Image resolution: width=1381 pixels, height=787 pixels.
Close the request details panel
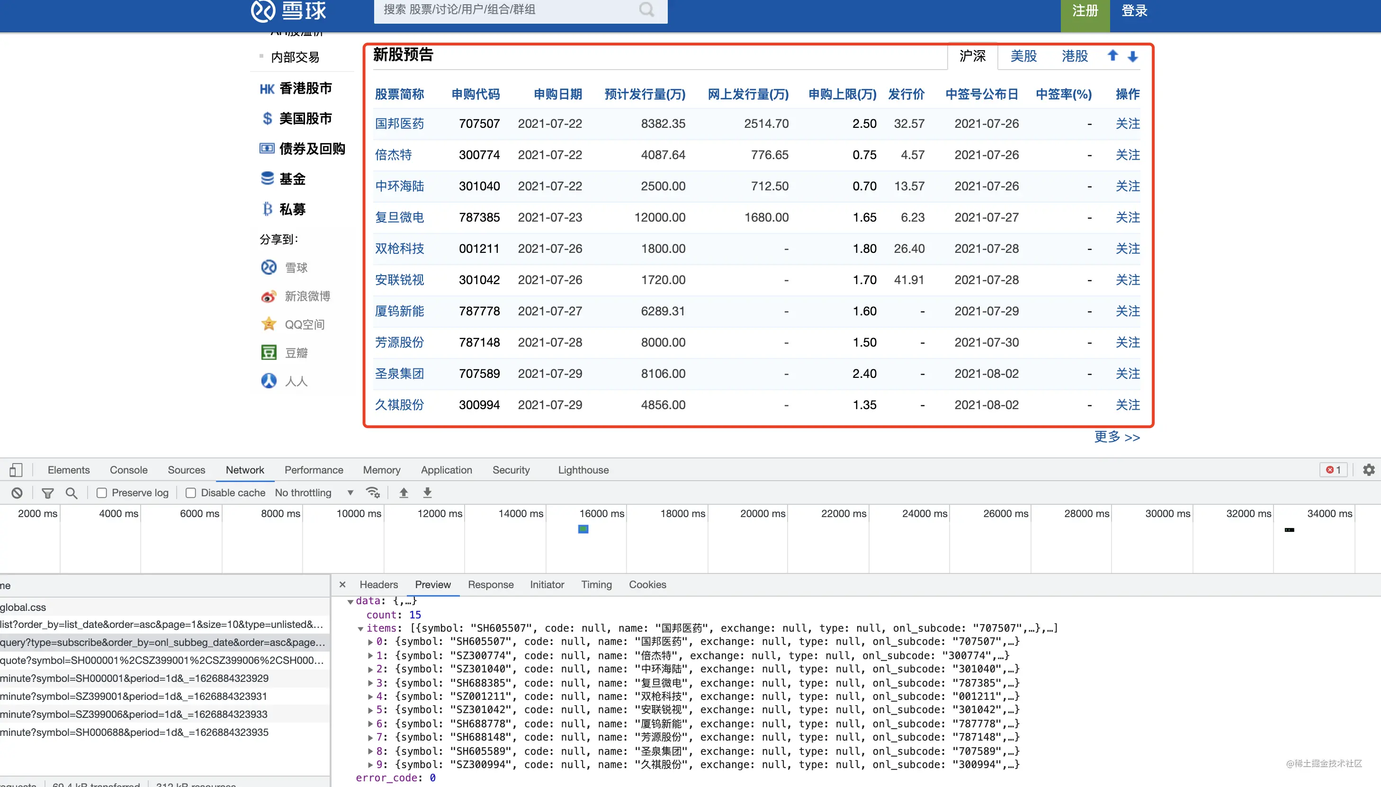click(x=342, y=584)
